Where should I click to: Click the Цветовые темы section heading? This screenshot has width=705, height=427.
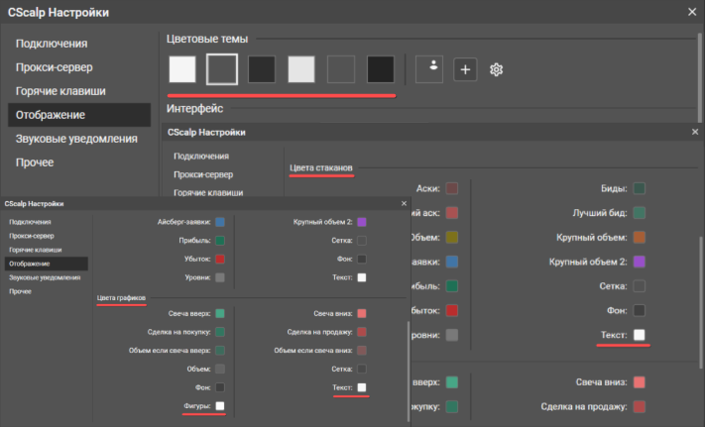[207, 39]
